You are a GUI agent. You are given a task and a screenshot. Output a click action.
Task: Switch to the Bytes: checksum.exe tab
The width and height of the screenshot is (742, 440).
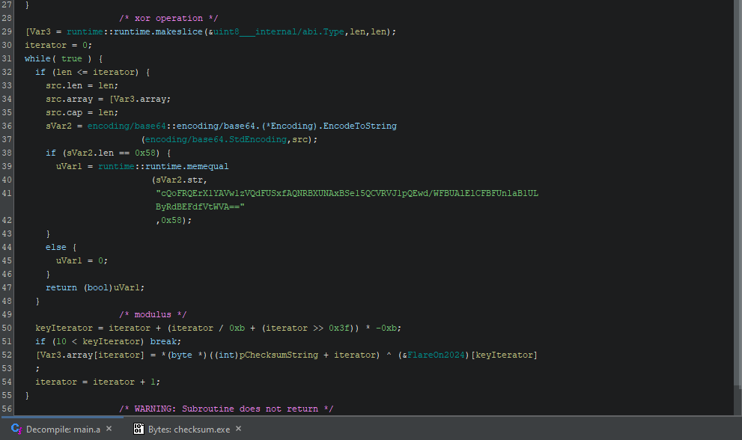tap(189, 429)
